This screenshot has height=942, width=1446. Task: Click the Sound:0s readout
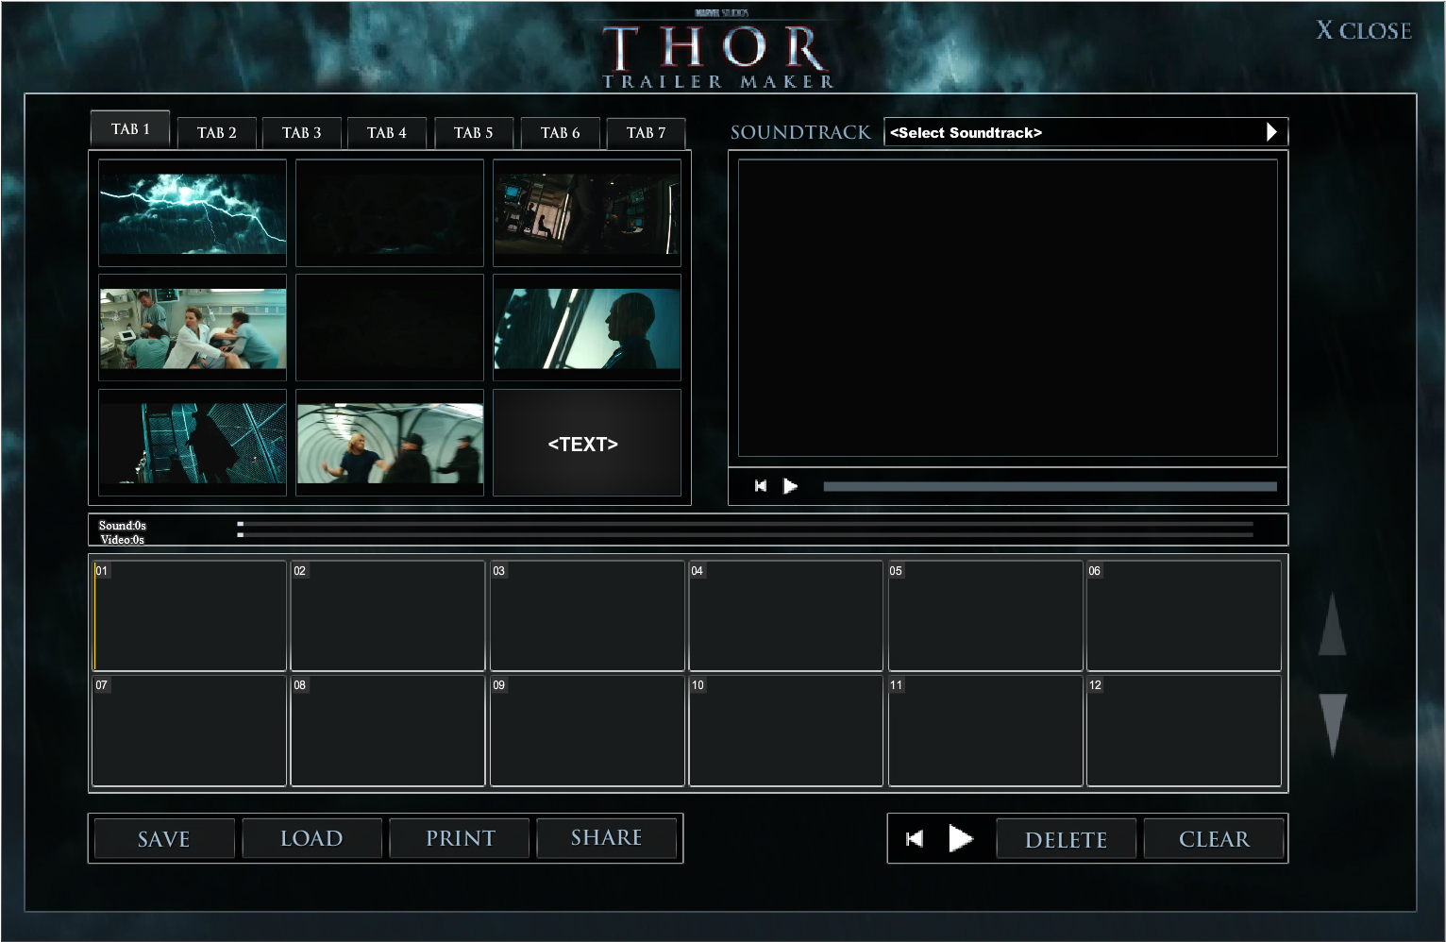[x=123, y=526]
